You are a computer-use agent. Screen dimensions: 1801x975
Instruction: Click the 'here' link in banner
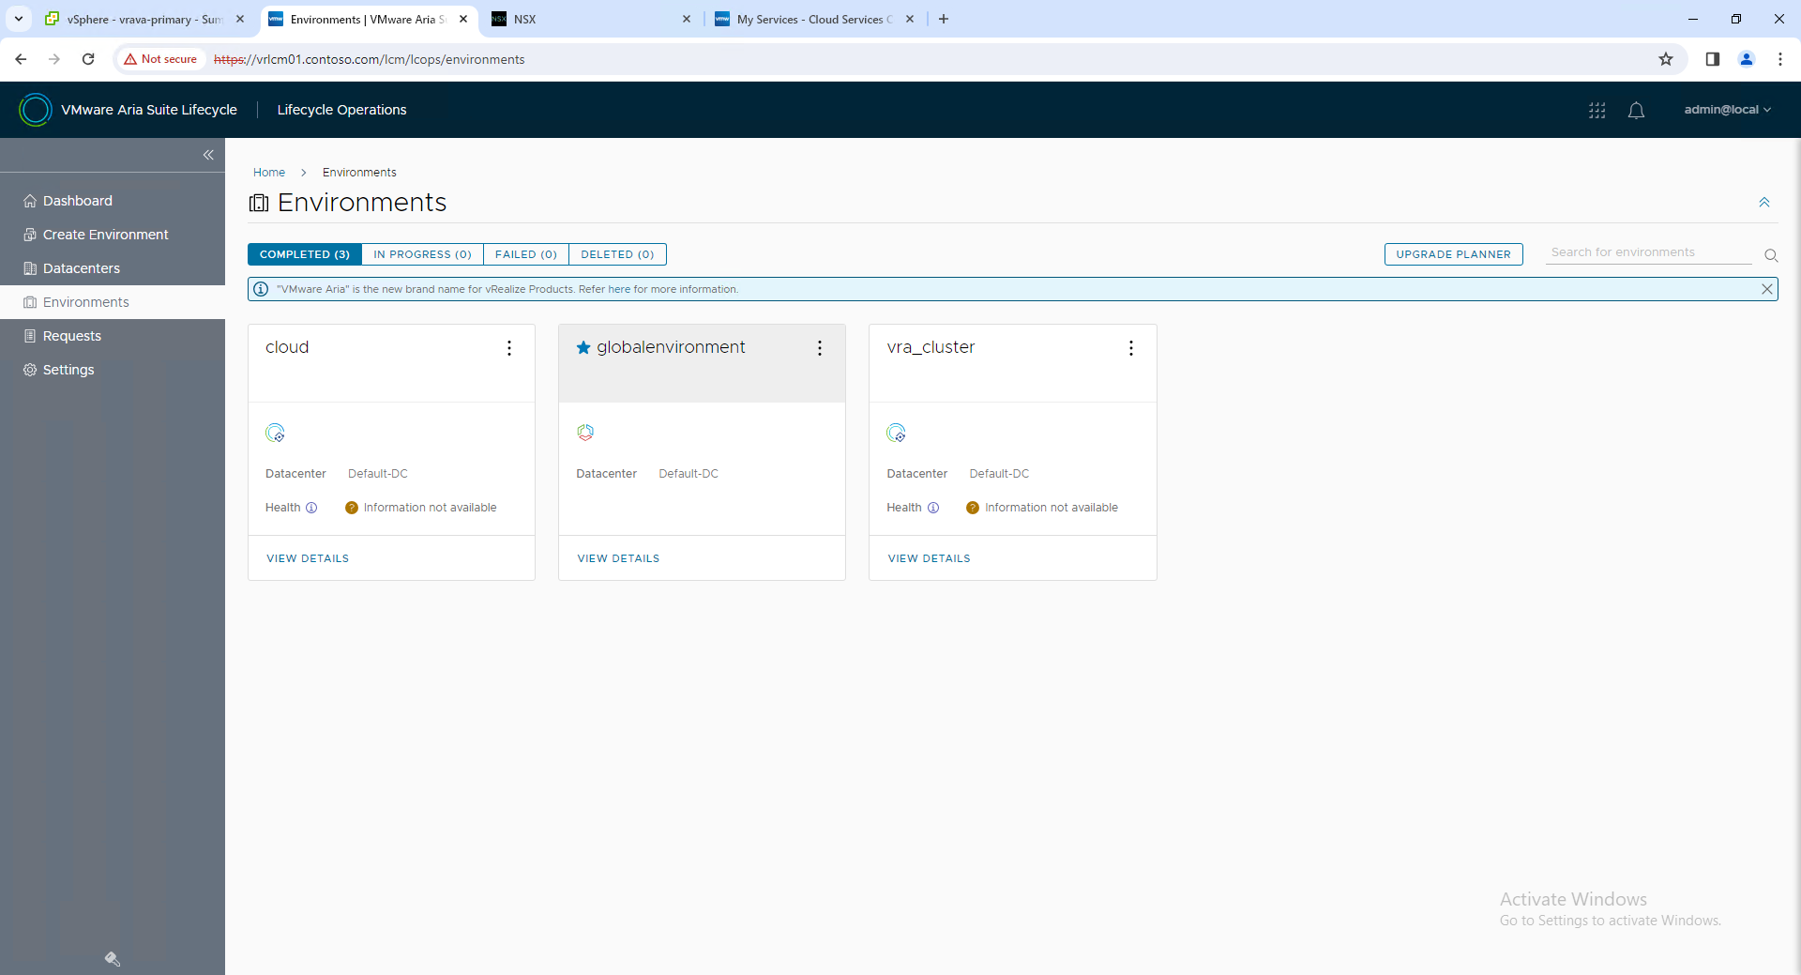[619, 289]
